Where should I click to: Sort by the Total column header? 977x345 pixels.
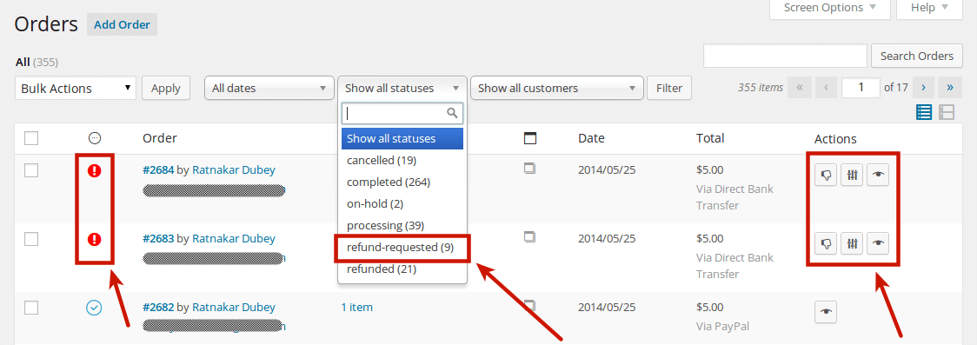pyautogui.click(x=710, y=138)
